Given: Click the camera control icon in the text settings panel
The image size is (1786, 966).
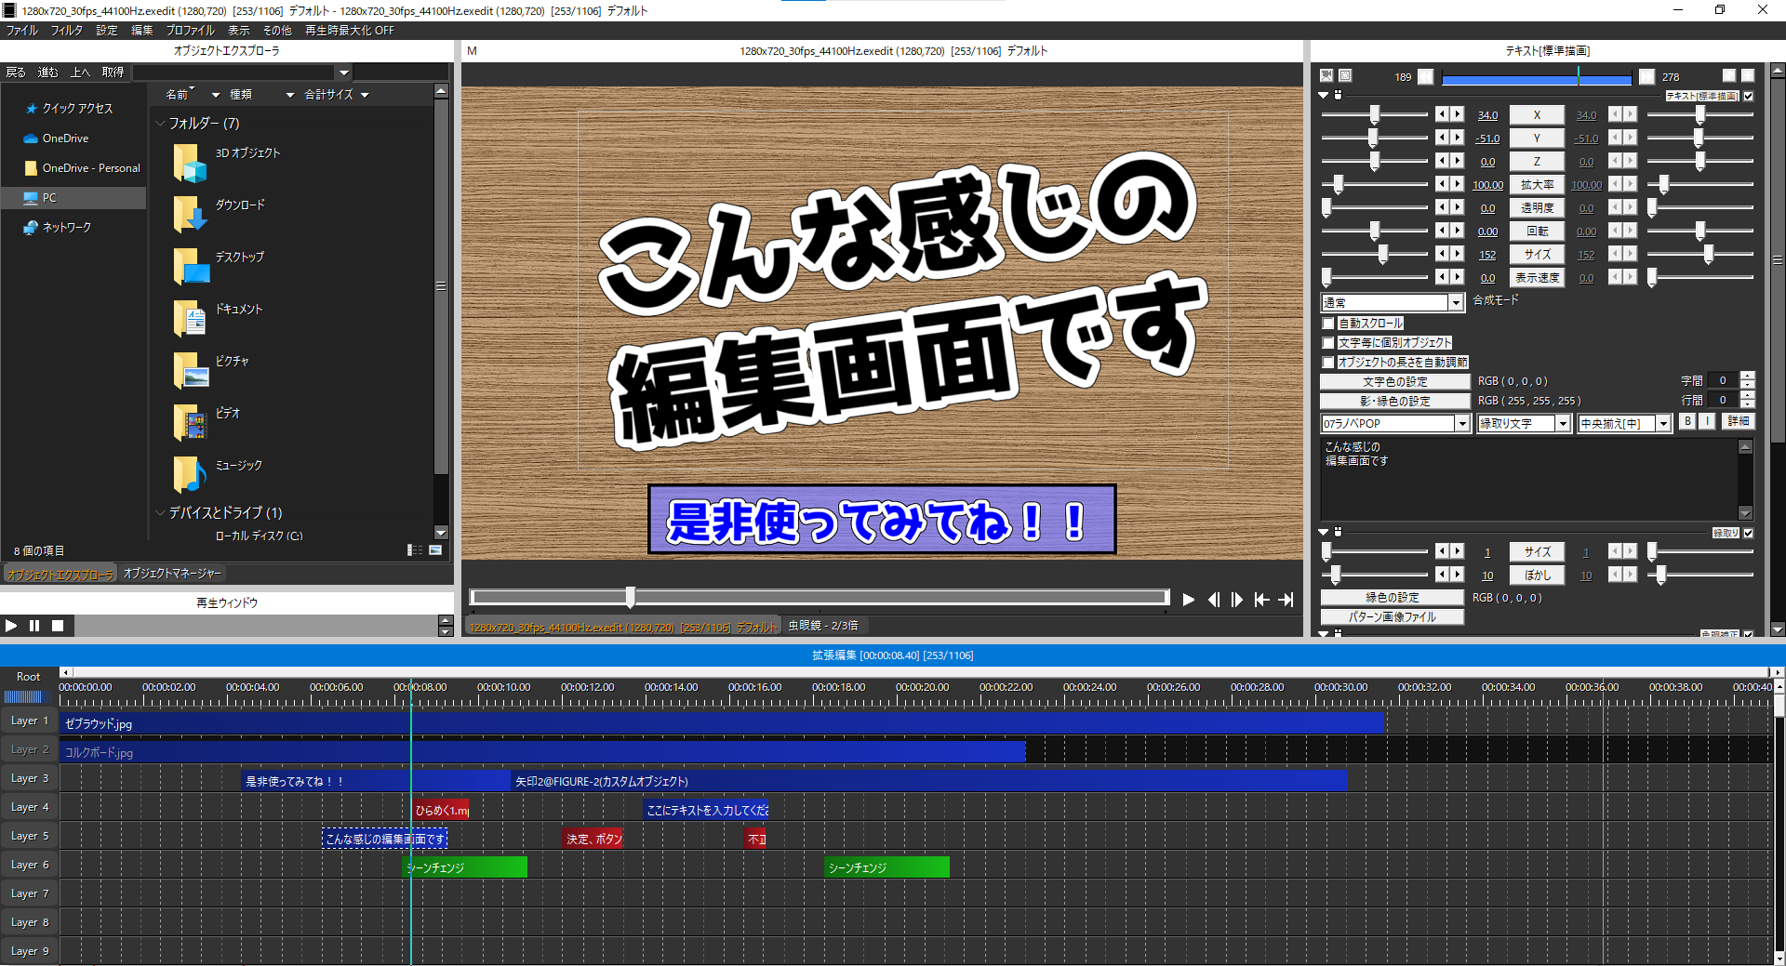Looking at the screenshot, I should click(1325, 75).
